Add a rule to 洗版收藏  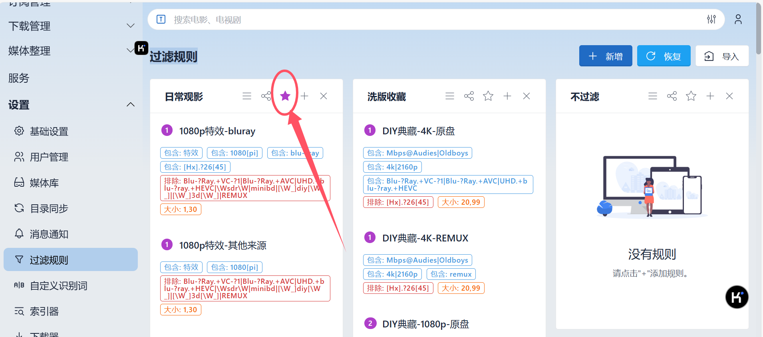tap(507, 96)
